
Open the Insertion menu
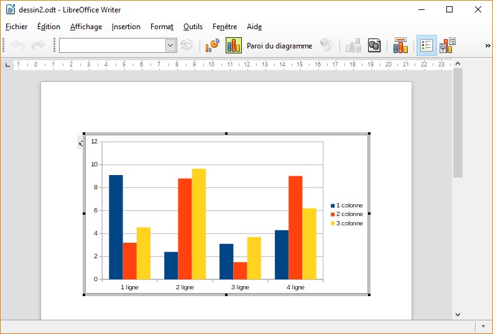pyautogui.click(x=126, y=27)
